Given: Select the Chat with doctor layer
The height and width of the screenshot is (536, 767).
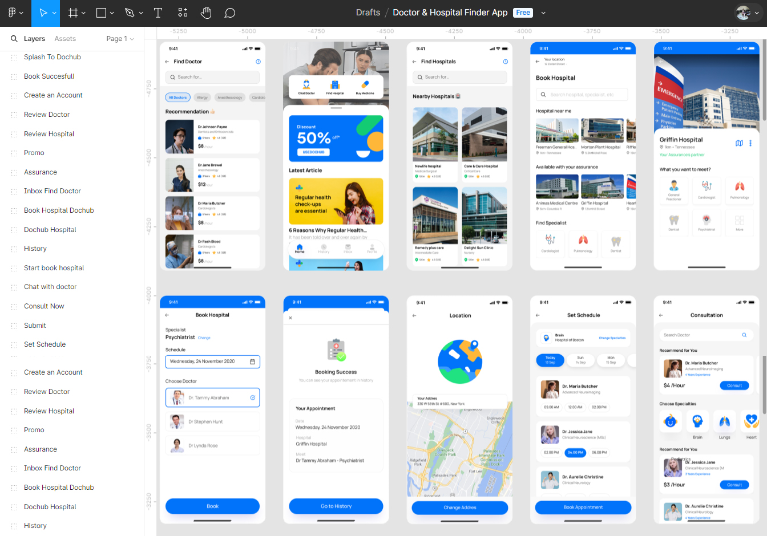Looking at the screenshot, I should pyautogui.click(x=50, y=287).
